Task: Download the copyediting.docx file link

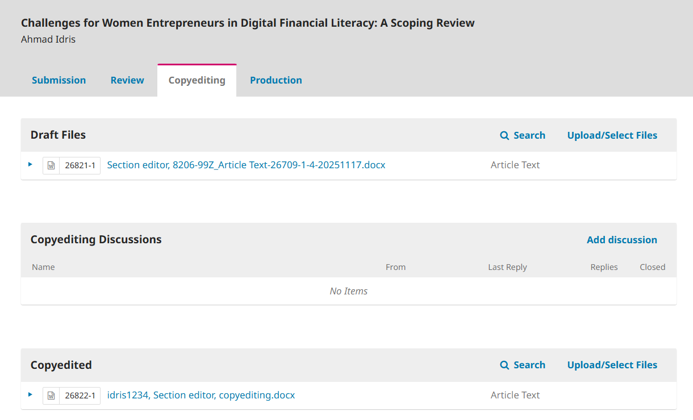Action: pyautogui.click(x=201, y=395)
